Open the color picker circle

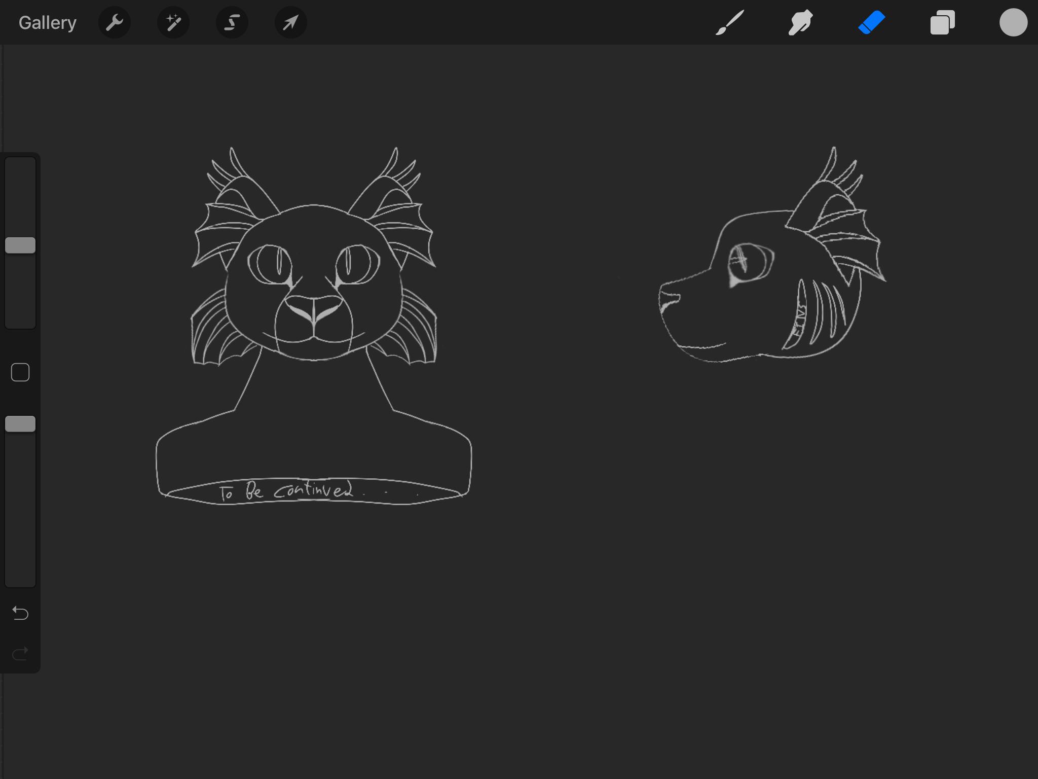tap(1013, 23)
